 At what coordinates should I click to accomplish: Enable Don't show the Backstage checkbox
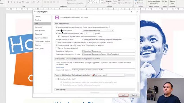coord(56,42)
